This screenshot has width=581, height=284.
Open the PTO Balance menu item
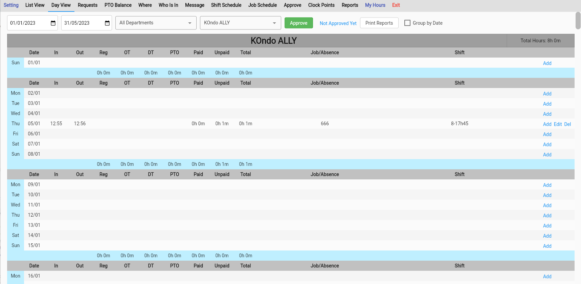tap(118, 5)
